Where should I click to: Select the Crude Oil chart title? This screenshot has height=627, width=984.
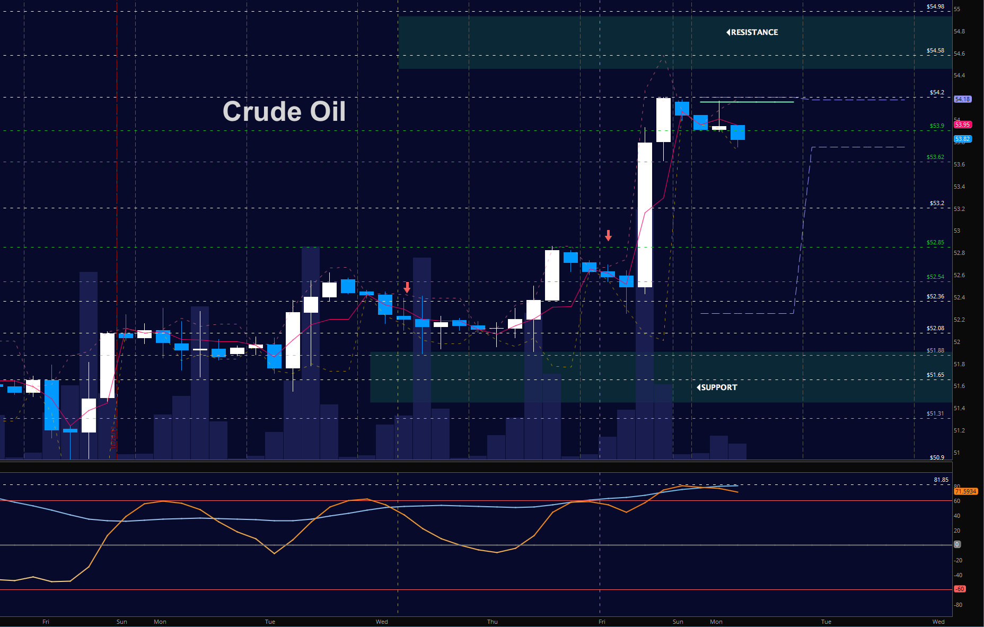click(285, 112)
